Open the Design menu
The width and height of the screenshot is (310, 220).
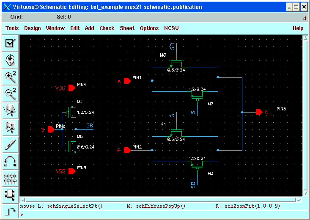[33, 28]
